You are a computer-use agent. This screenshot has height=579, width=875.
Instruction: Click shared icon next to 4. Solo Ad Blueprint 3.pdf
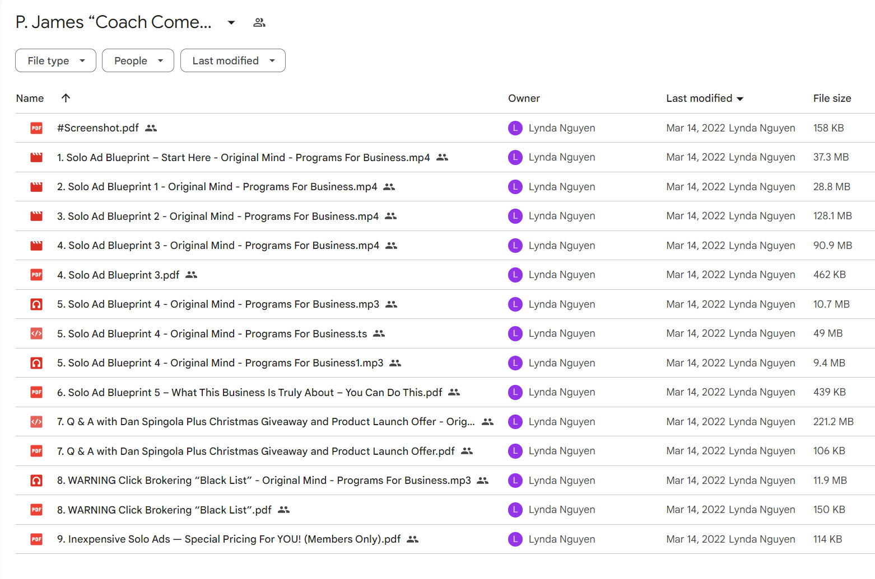192,275
